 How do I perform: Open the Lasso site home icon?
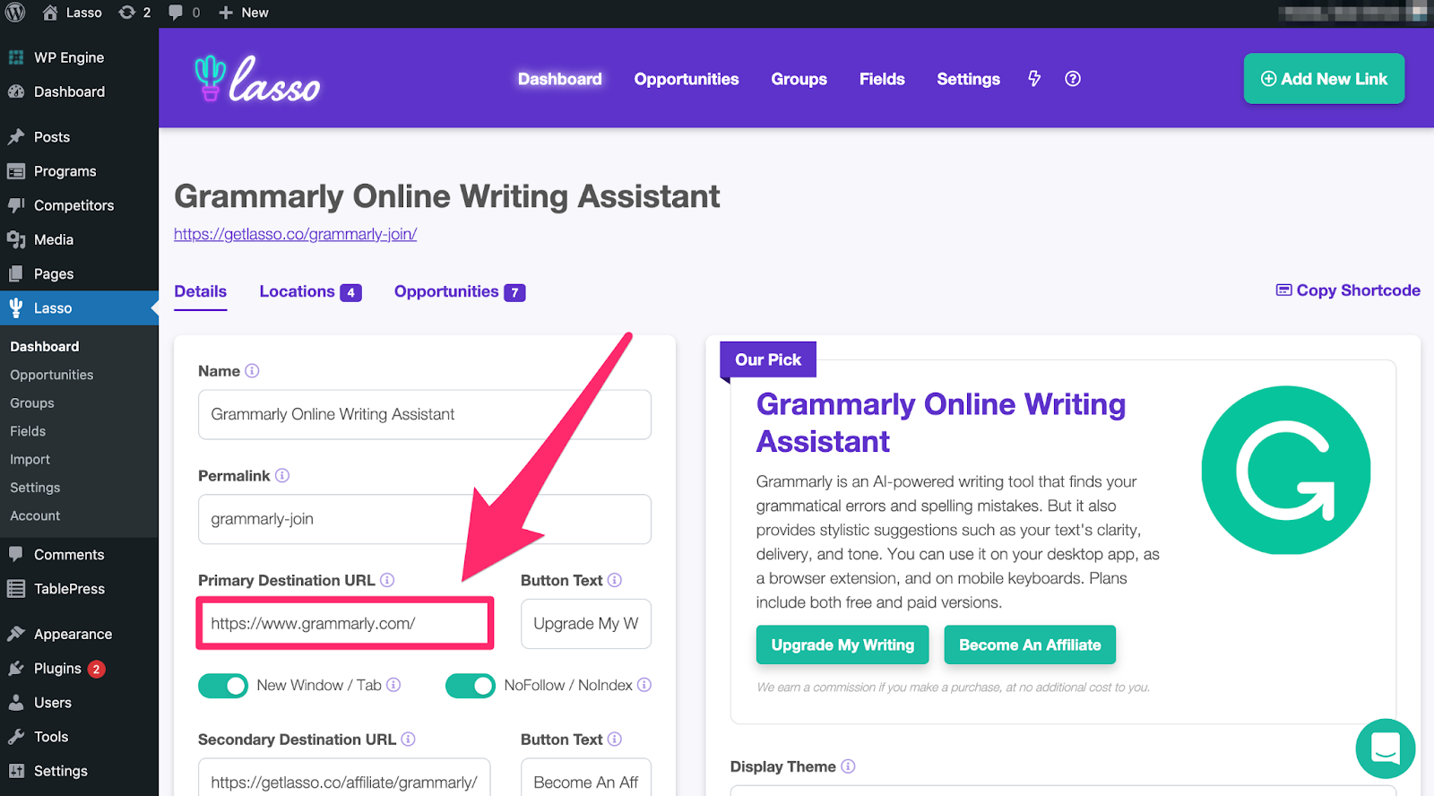pyautogui.click(x=50, y=13)
